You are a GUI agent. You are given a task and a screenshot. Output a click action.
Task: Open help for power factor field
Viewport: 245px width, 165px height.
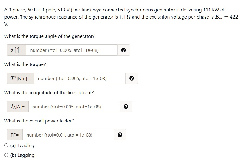coord(120,135)
